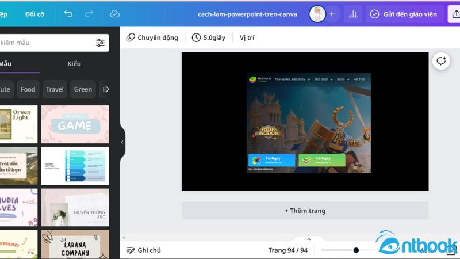
Task: Filter templates by Food
Action: pyautogui.click(x=28, y=89)
